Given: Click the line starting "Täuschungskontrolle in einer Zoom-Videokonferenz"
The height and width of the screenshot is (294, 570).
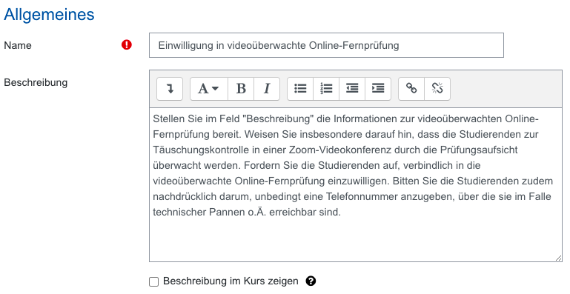Looking at the screenshot, I should tap(335, 150).
